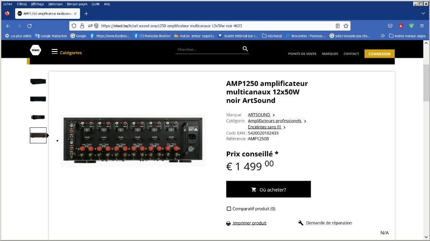Open reader view icon in address bar
430x241 pixels.
pyautogui.click(x=338, y=26)
